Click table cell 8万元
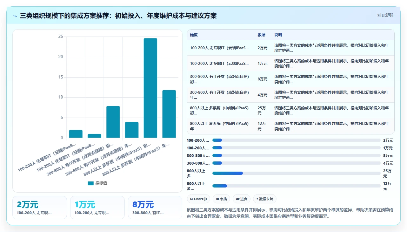The height and width of the screenshot is (232, 407). [x=263, y=79]
